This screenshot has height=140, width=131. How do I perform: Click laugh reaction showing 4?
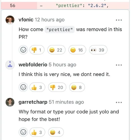pyautogui.click(x=56, y=132)
